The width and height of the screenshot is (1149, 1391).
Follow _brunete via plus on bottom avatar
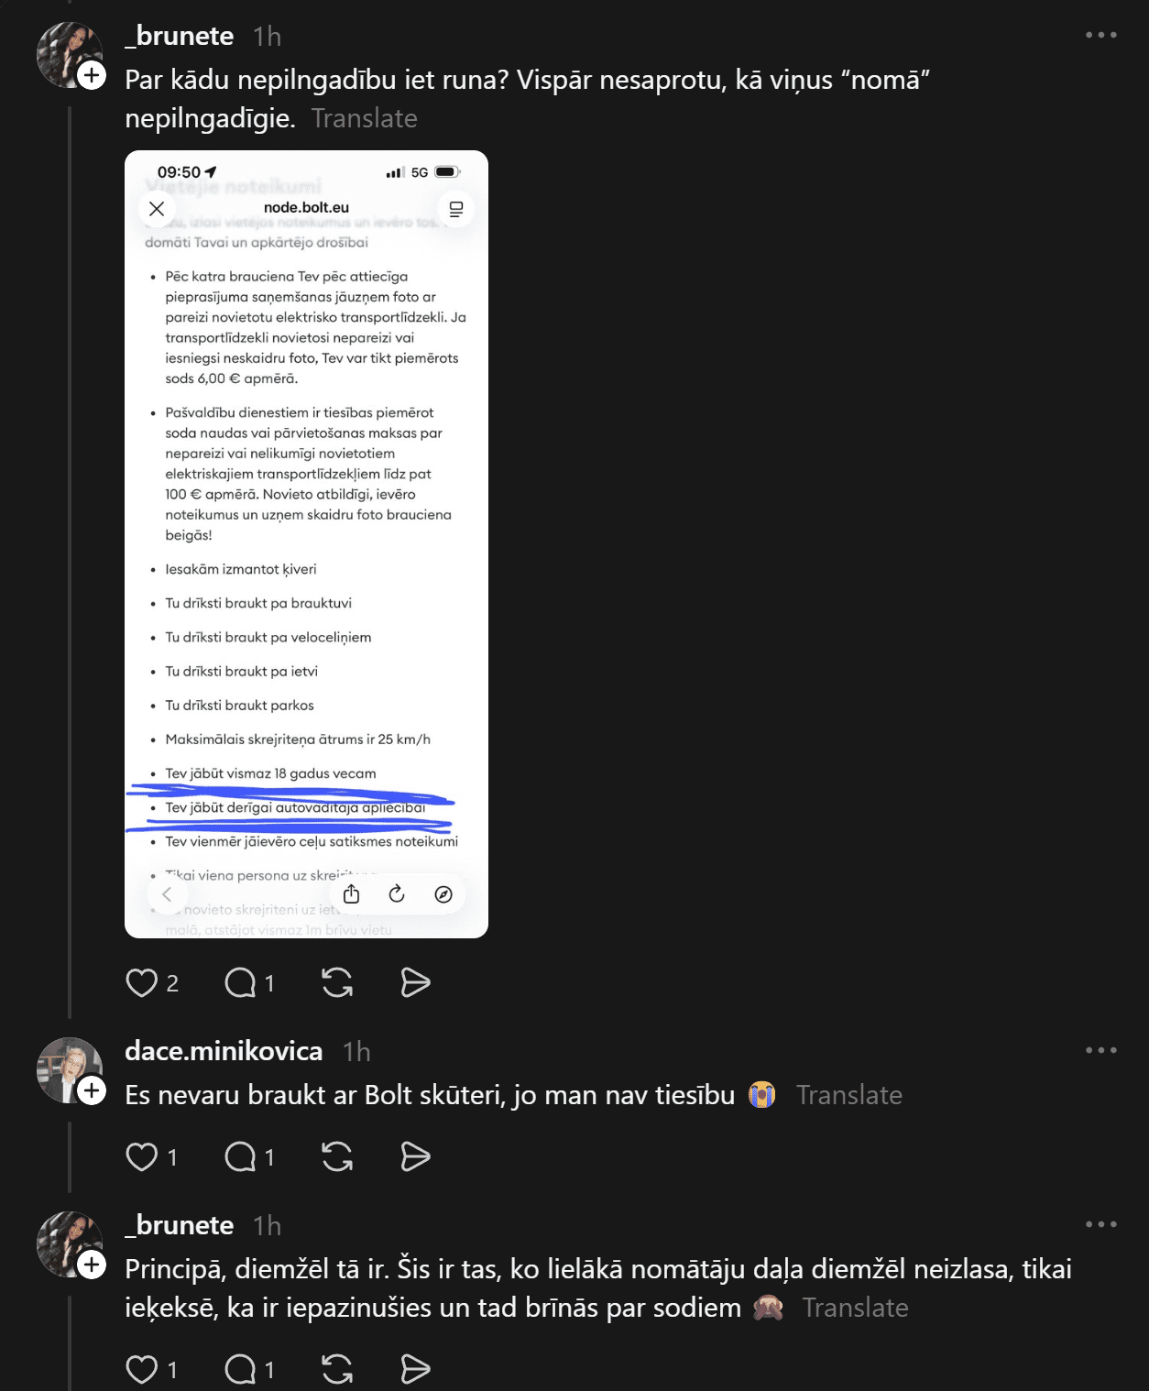(92, 1265)
